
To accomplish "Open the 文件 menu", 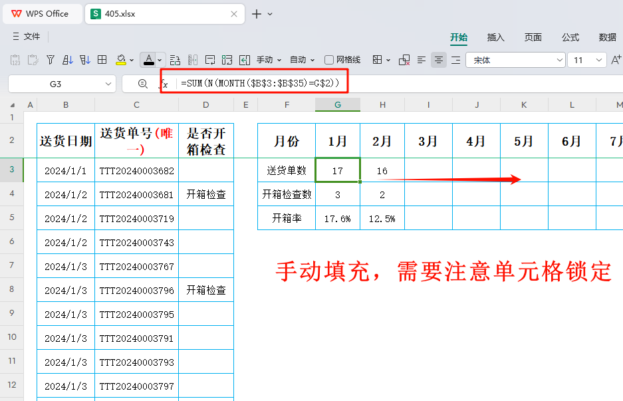I will 26,37.
